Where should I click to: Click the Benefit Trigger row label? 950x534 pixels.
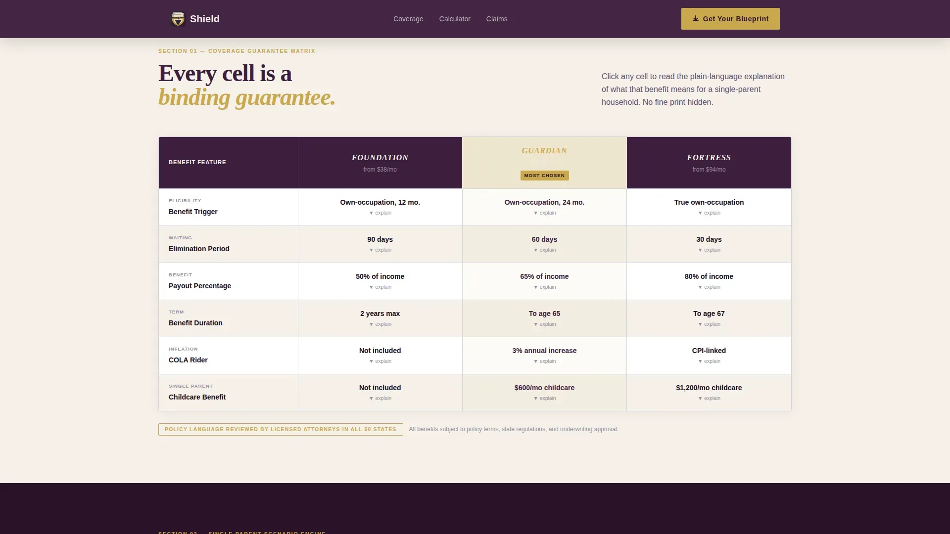click(193, 212)
